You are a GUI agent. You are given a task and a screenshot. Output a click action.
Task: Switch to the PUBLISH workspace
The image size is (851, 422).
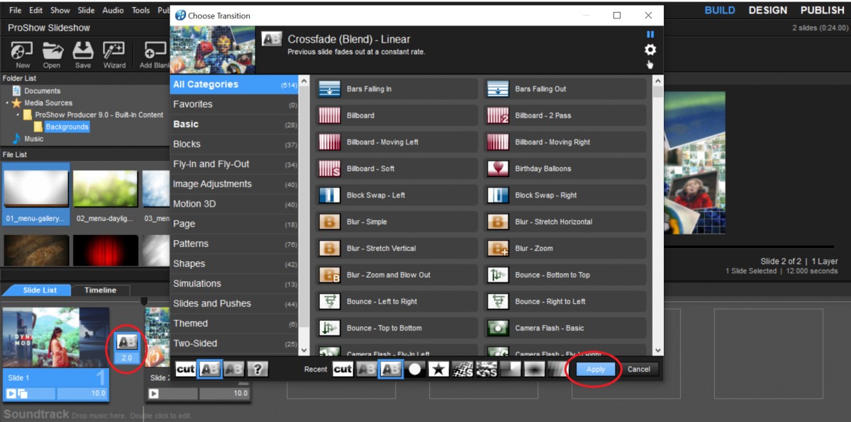point(822,11)
